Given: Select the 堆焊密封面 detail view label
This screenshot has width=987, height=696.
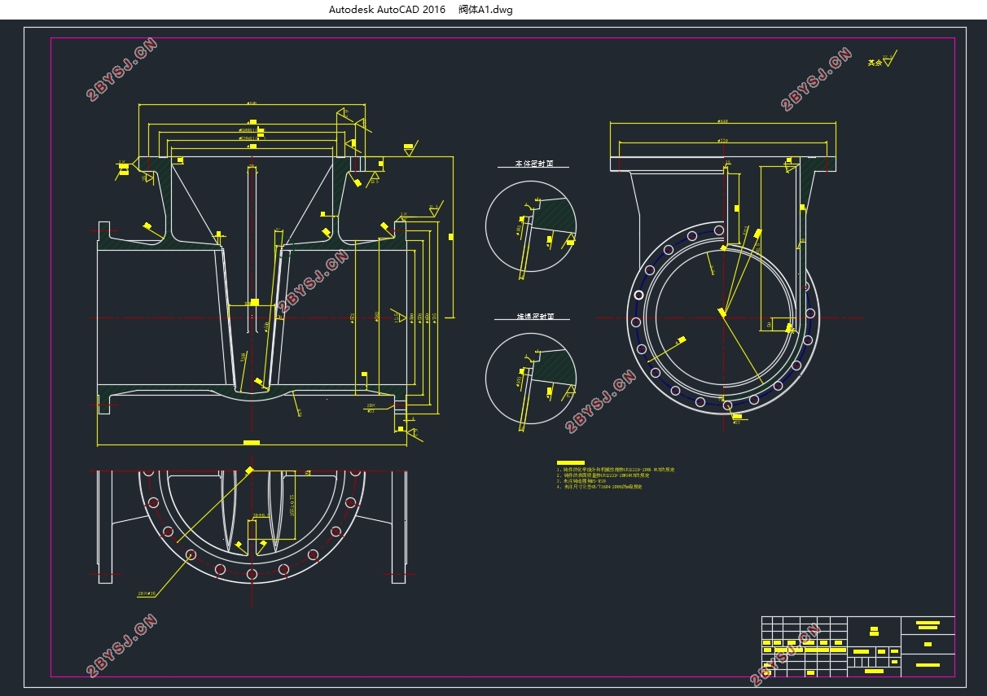Looking at the screenshot, I should pyautogui.click(x=533, y=316).
